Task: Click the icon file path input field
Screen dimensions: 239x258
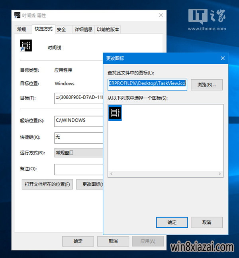Action: [147, 85]
